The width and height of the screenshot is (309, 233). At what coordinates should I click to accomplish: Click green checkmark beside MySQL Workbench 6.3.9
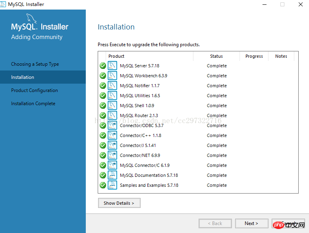point(103,76)
